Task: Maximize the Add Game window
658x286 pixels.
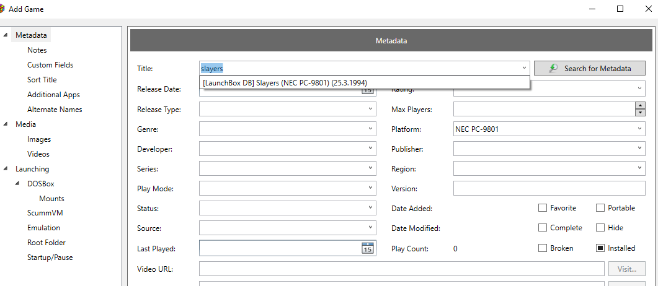Action: coord(620,9)
